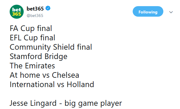Click the word 'Chelsea' in tweet
180x109 pixels.
[65, 75]
